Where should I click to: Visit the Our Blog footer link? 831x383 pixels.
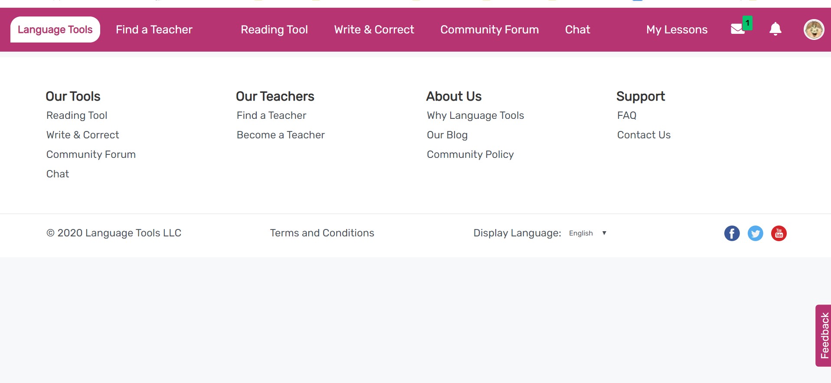447,135
